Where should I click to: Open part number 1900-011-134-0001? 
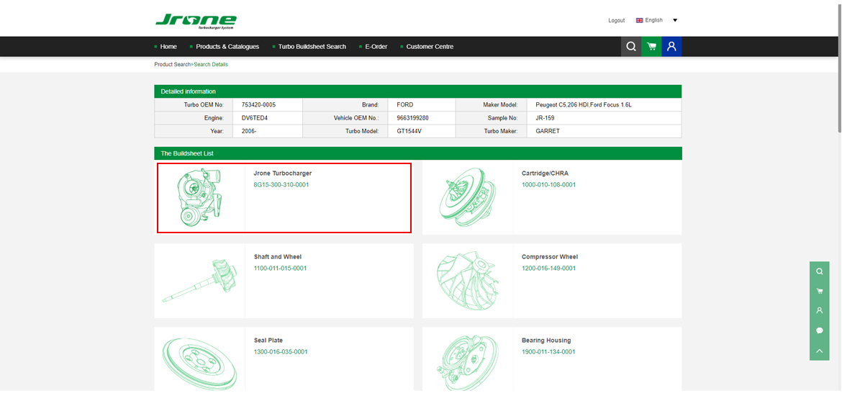point(548,352)
